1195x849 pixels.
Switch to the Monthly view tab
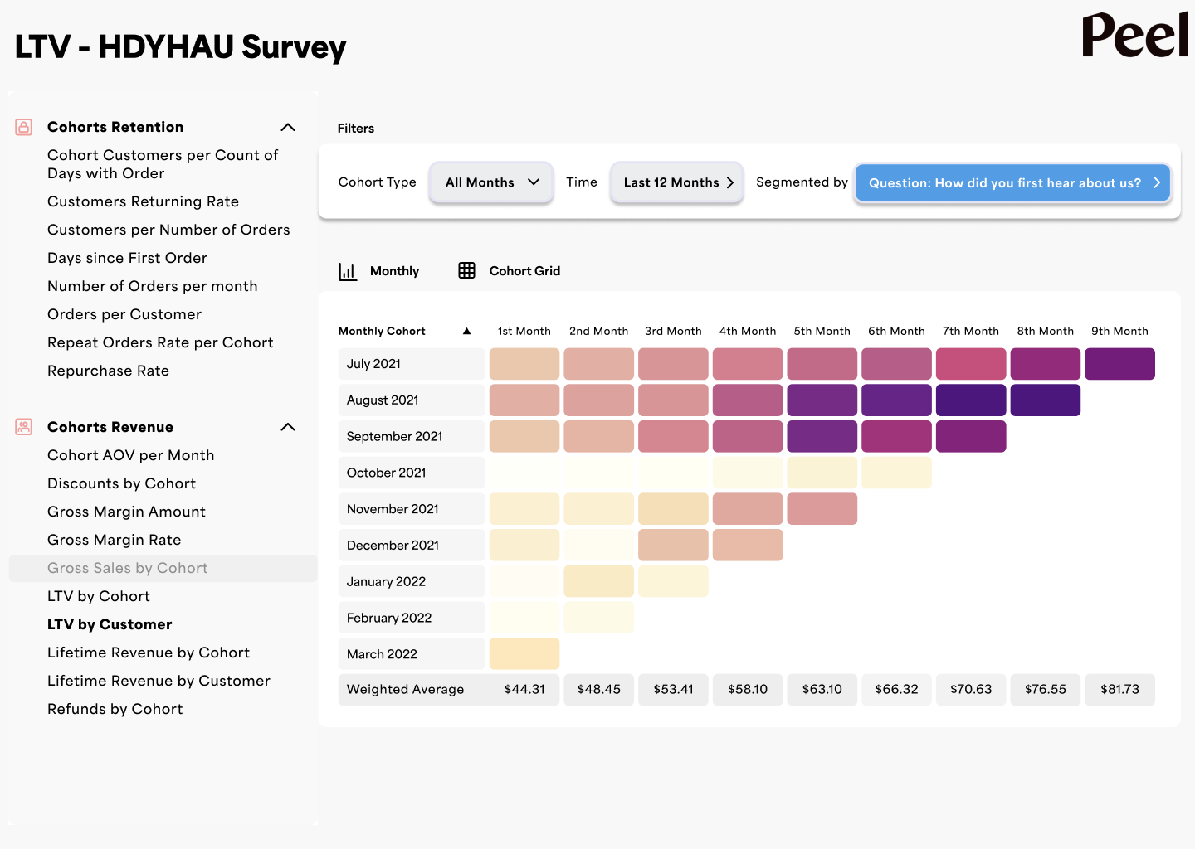393,271
